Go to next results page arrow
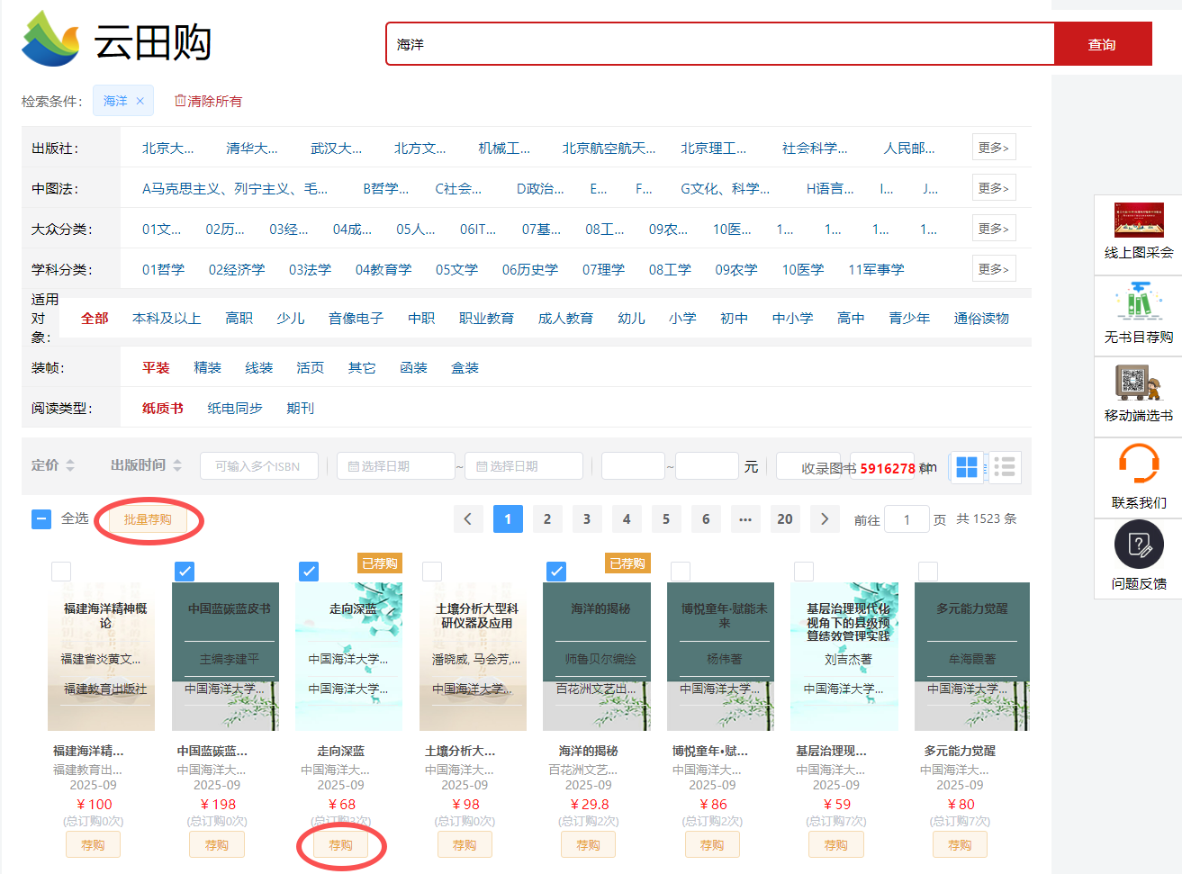The width and height of the screenshot is (1182, 874). [825, 518]
